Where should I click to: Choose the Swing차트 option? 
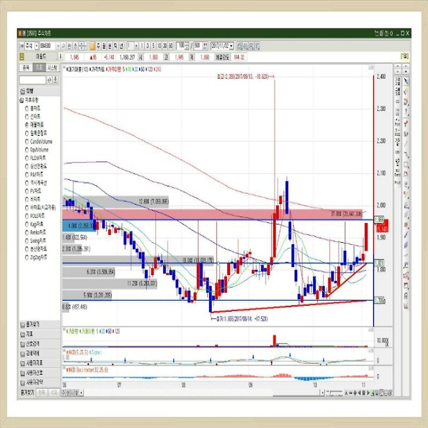click(35, 241)
